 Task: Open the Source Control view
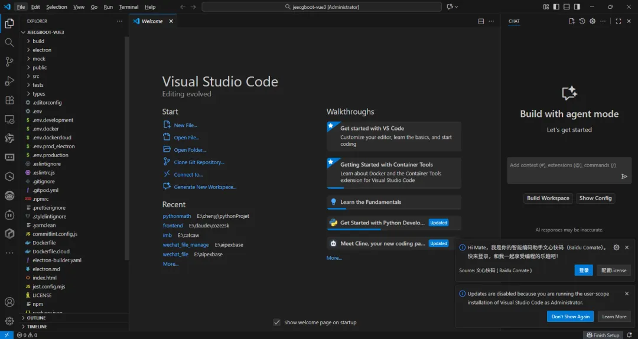coord(9,61)
